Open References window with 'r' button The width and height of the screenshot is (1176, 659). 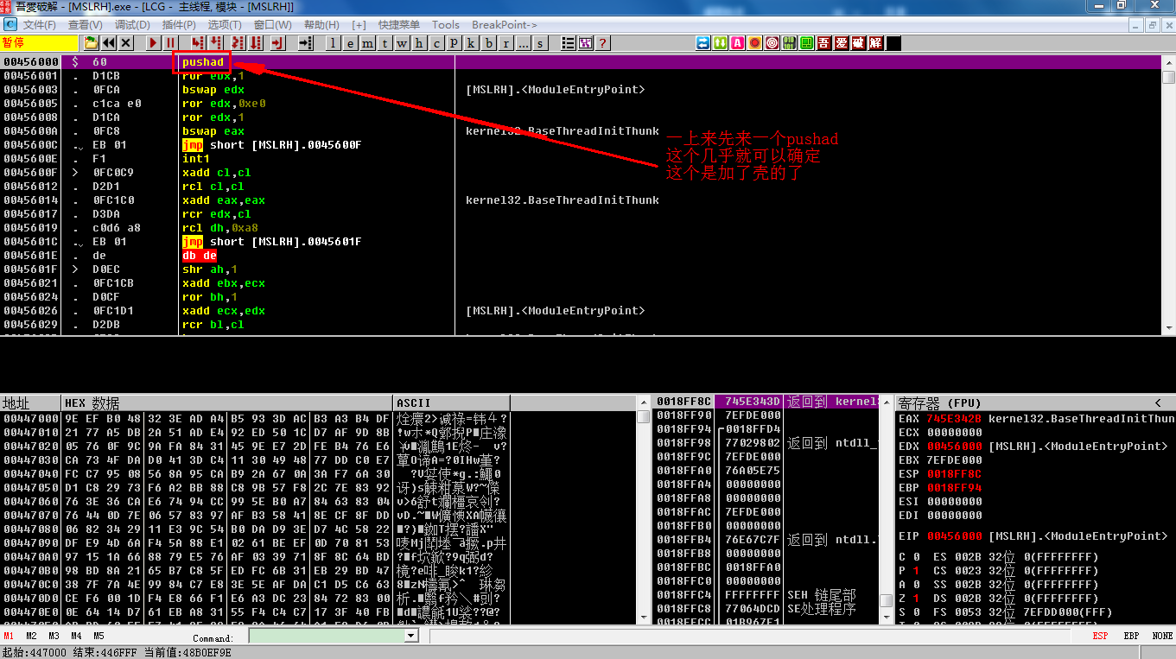[x=506, y=43]
